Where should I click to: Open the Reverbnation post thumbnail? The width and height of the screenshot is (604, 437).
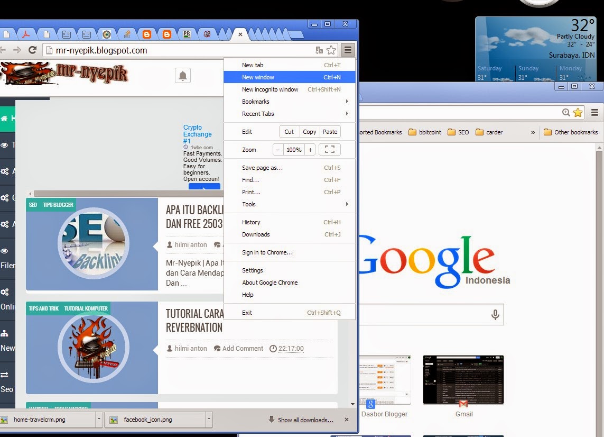coord(93,347)
